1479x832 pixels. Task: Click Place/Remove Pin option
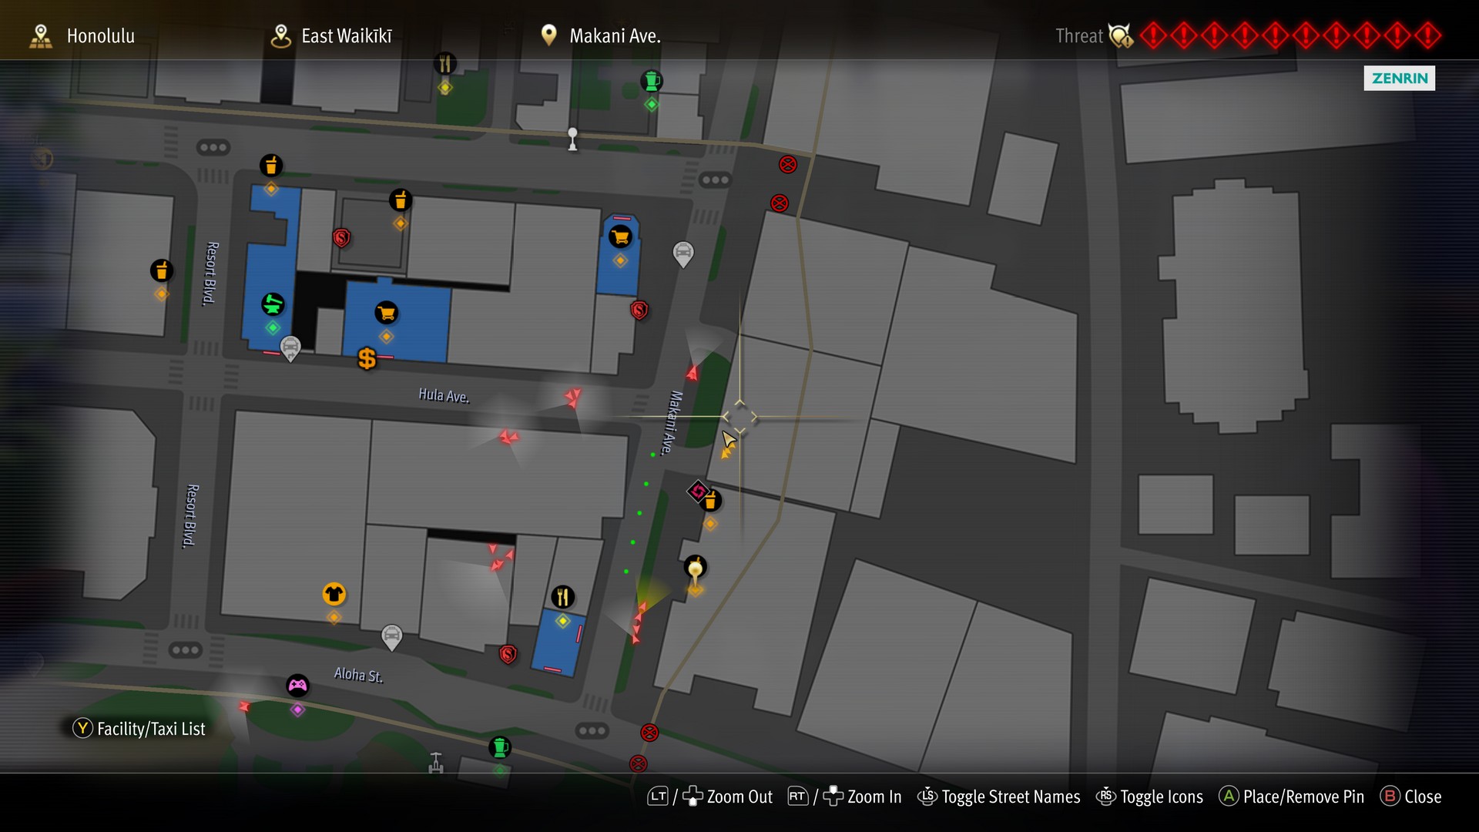1291,797
